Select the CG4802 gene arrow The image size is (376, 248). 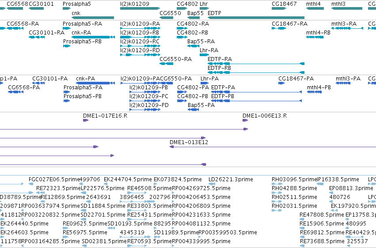point(182,8)
